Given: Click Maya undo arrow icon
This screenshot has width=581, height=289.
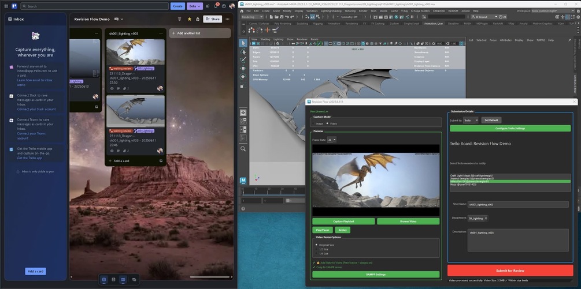Looking at the screenshot, I should click(287, 17).
